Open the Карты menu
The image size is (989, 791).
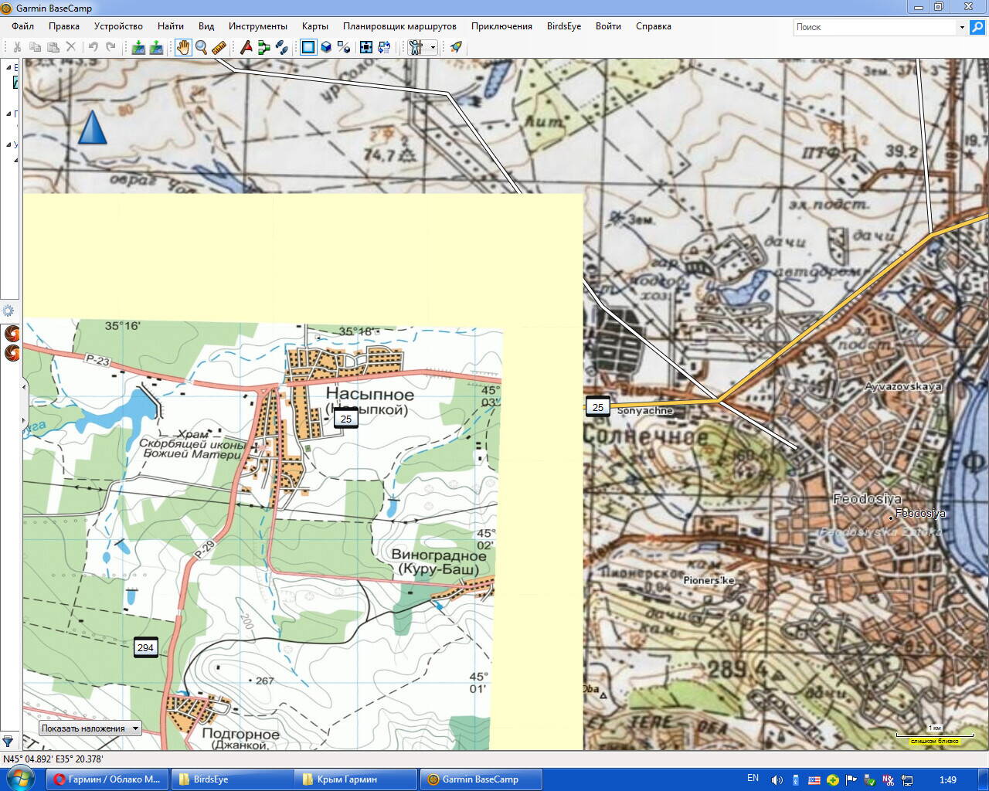point(314,26)
